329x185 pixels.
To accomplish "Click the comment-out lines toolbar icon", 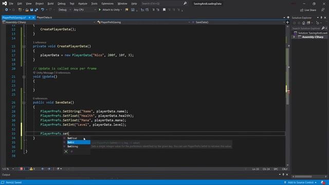I will (153, 10).
